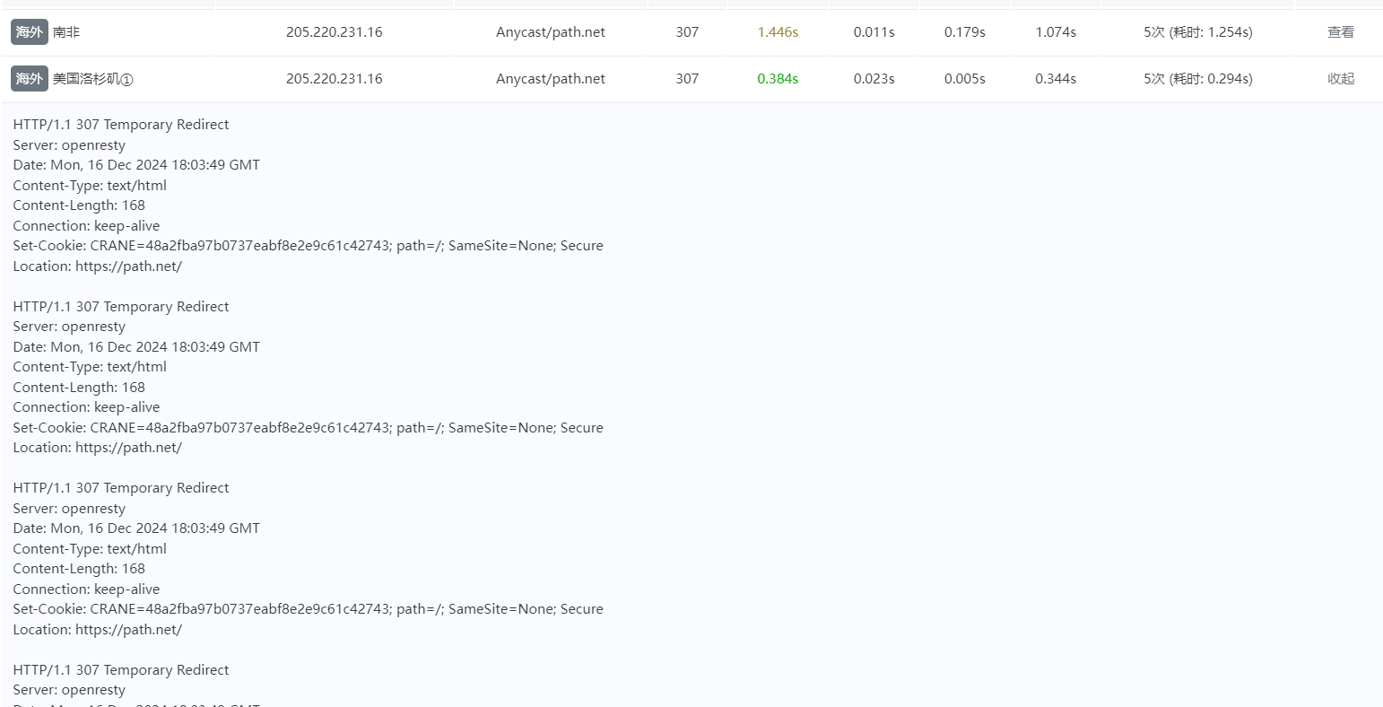This screenshot has width=1383, height=707.
Task: Click the first HTTP/1.1 307 Temporary Redirect line
Action: coord(121,125)
